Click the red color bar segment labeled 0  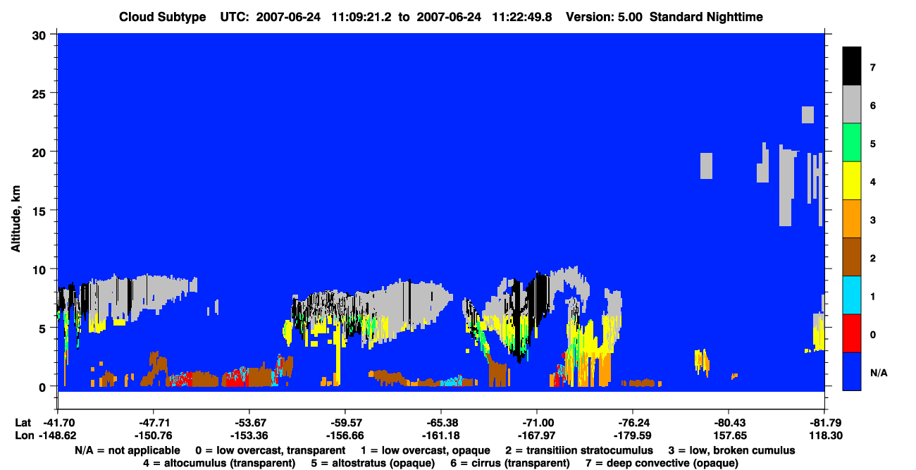pos(852,333)
